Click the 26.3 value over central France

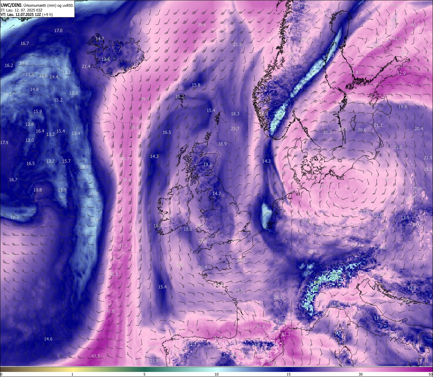tap(278, 298)
